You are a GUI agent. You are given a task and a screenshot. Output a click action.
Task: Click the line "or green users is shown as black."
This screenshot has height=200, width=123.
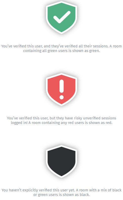pyautogui.click(x=62, y=195)
